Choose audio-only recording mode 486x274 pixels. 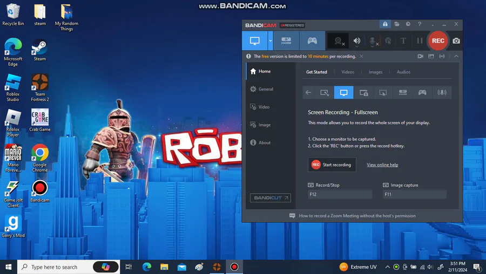pos(442,93)
